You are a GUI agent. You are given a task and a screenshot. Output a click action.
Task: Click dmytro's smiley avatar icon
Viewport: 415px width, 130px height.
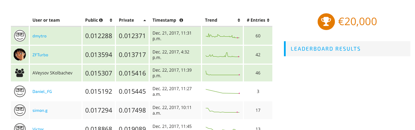[20, 36]
